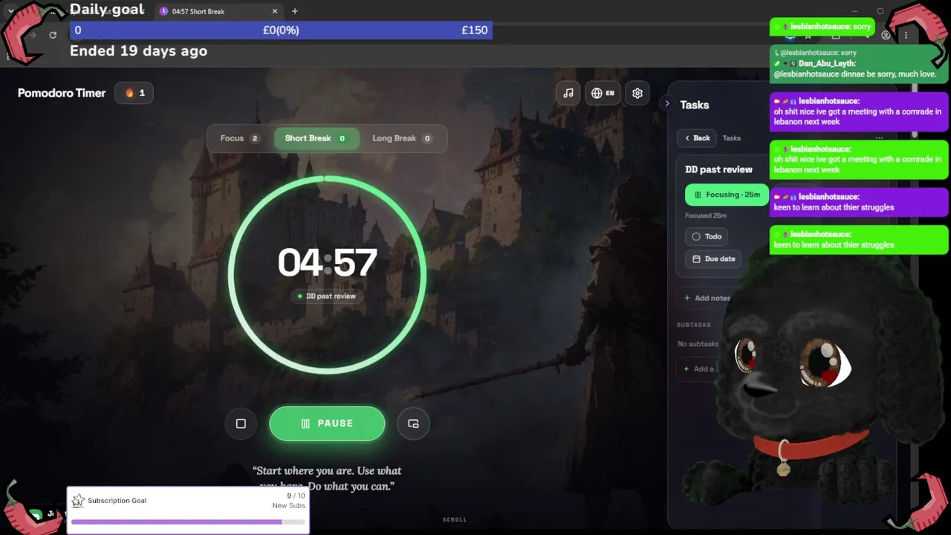The image size is (951, 535).
Task: Click the 'DD past review' task title
Action: [718, 169]
